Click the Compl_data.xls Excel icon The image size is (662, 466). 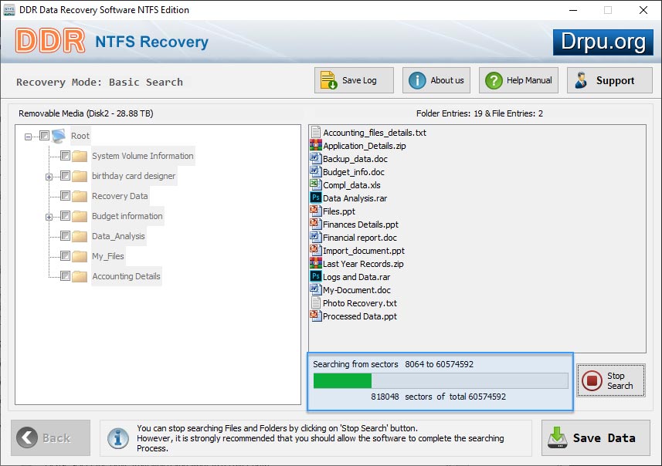(x=315, y=184)
